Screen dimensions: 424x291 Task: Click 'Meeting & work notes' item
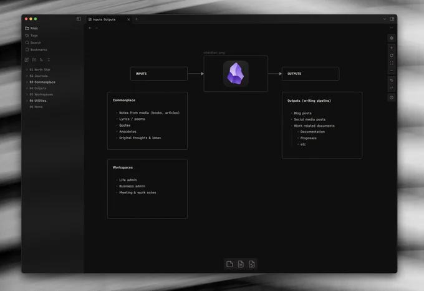coord(138,192)
